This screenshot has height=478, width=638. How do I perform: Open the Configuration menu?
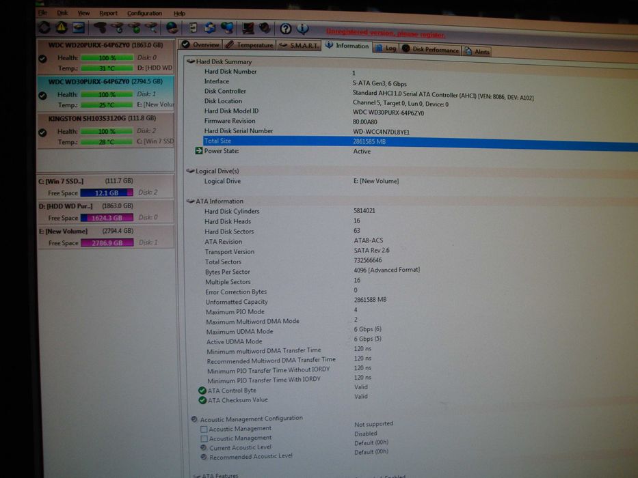pyautogui.click(x=144, y=14)
